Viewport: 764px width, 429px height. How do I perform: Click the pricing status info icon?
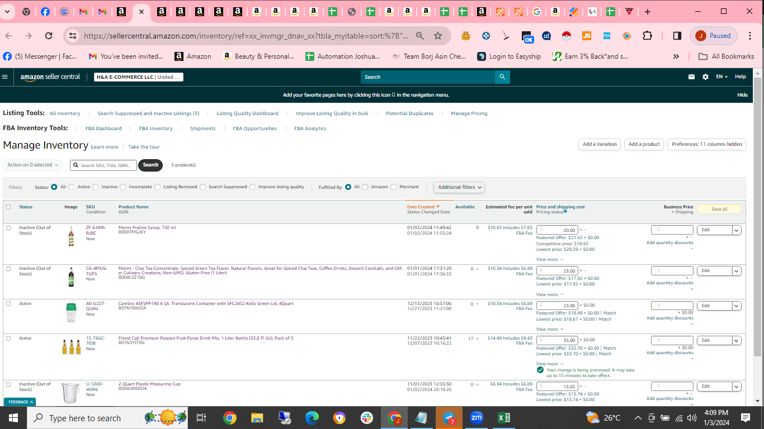(x=565, y=212)
